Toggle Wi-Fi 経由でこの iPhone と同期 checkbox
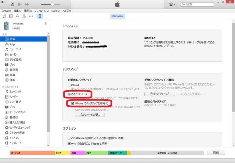Screen dimensions: 235x163 click(69, 144)
